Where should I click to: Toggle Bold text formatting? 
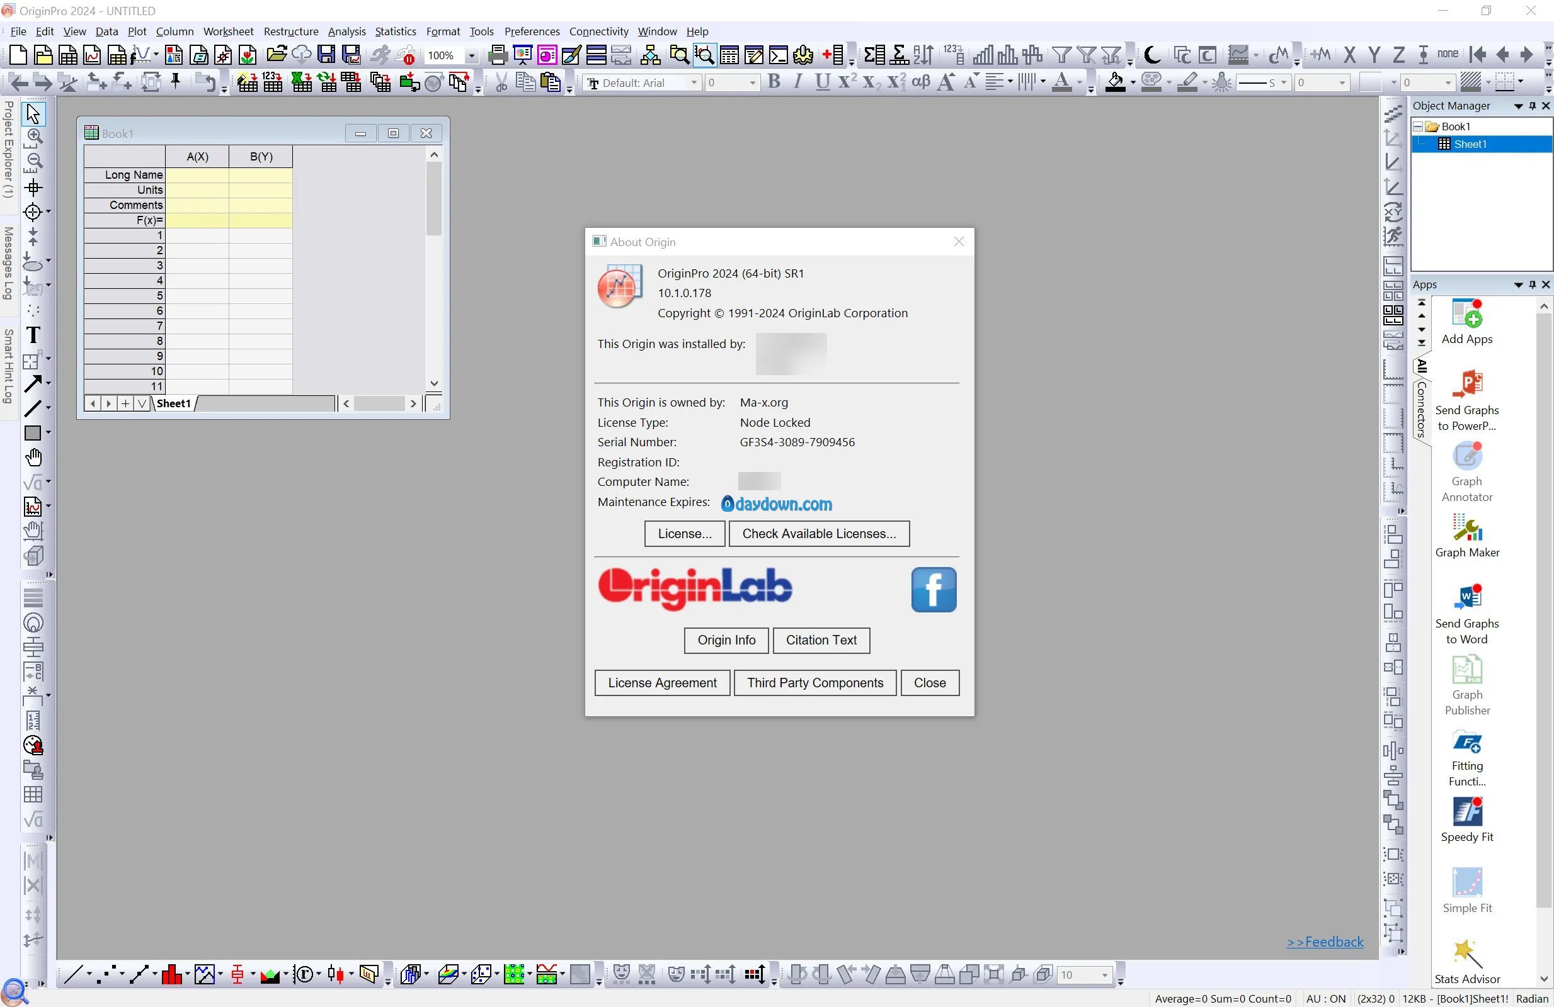pyautogui.click(x=774, y=82)
